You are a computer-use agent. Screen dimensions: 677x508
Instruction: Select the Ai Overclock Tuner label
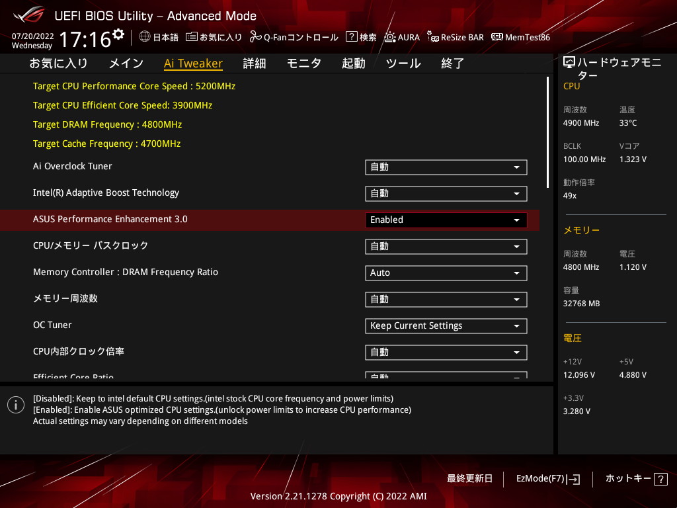point(73,166)
